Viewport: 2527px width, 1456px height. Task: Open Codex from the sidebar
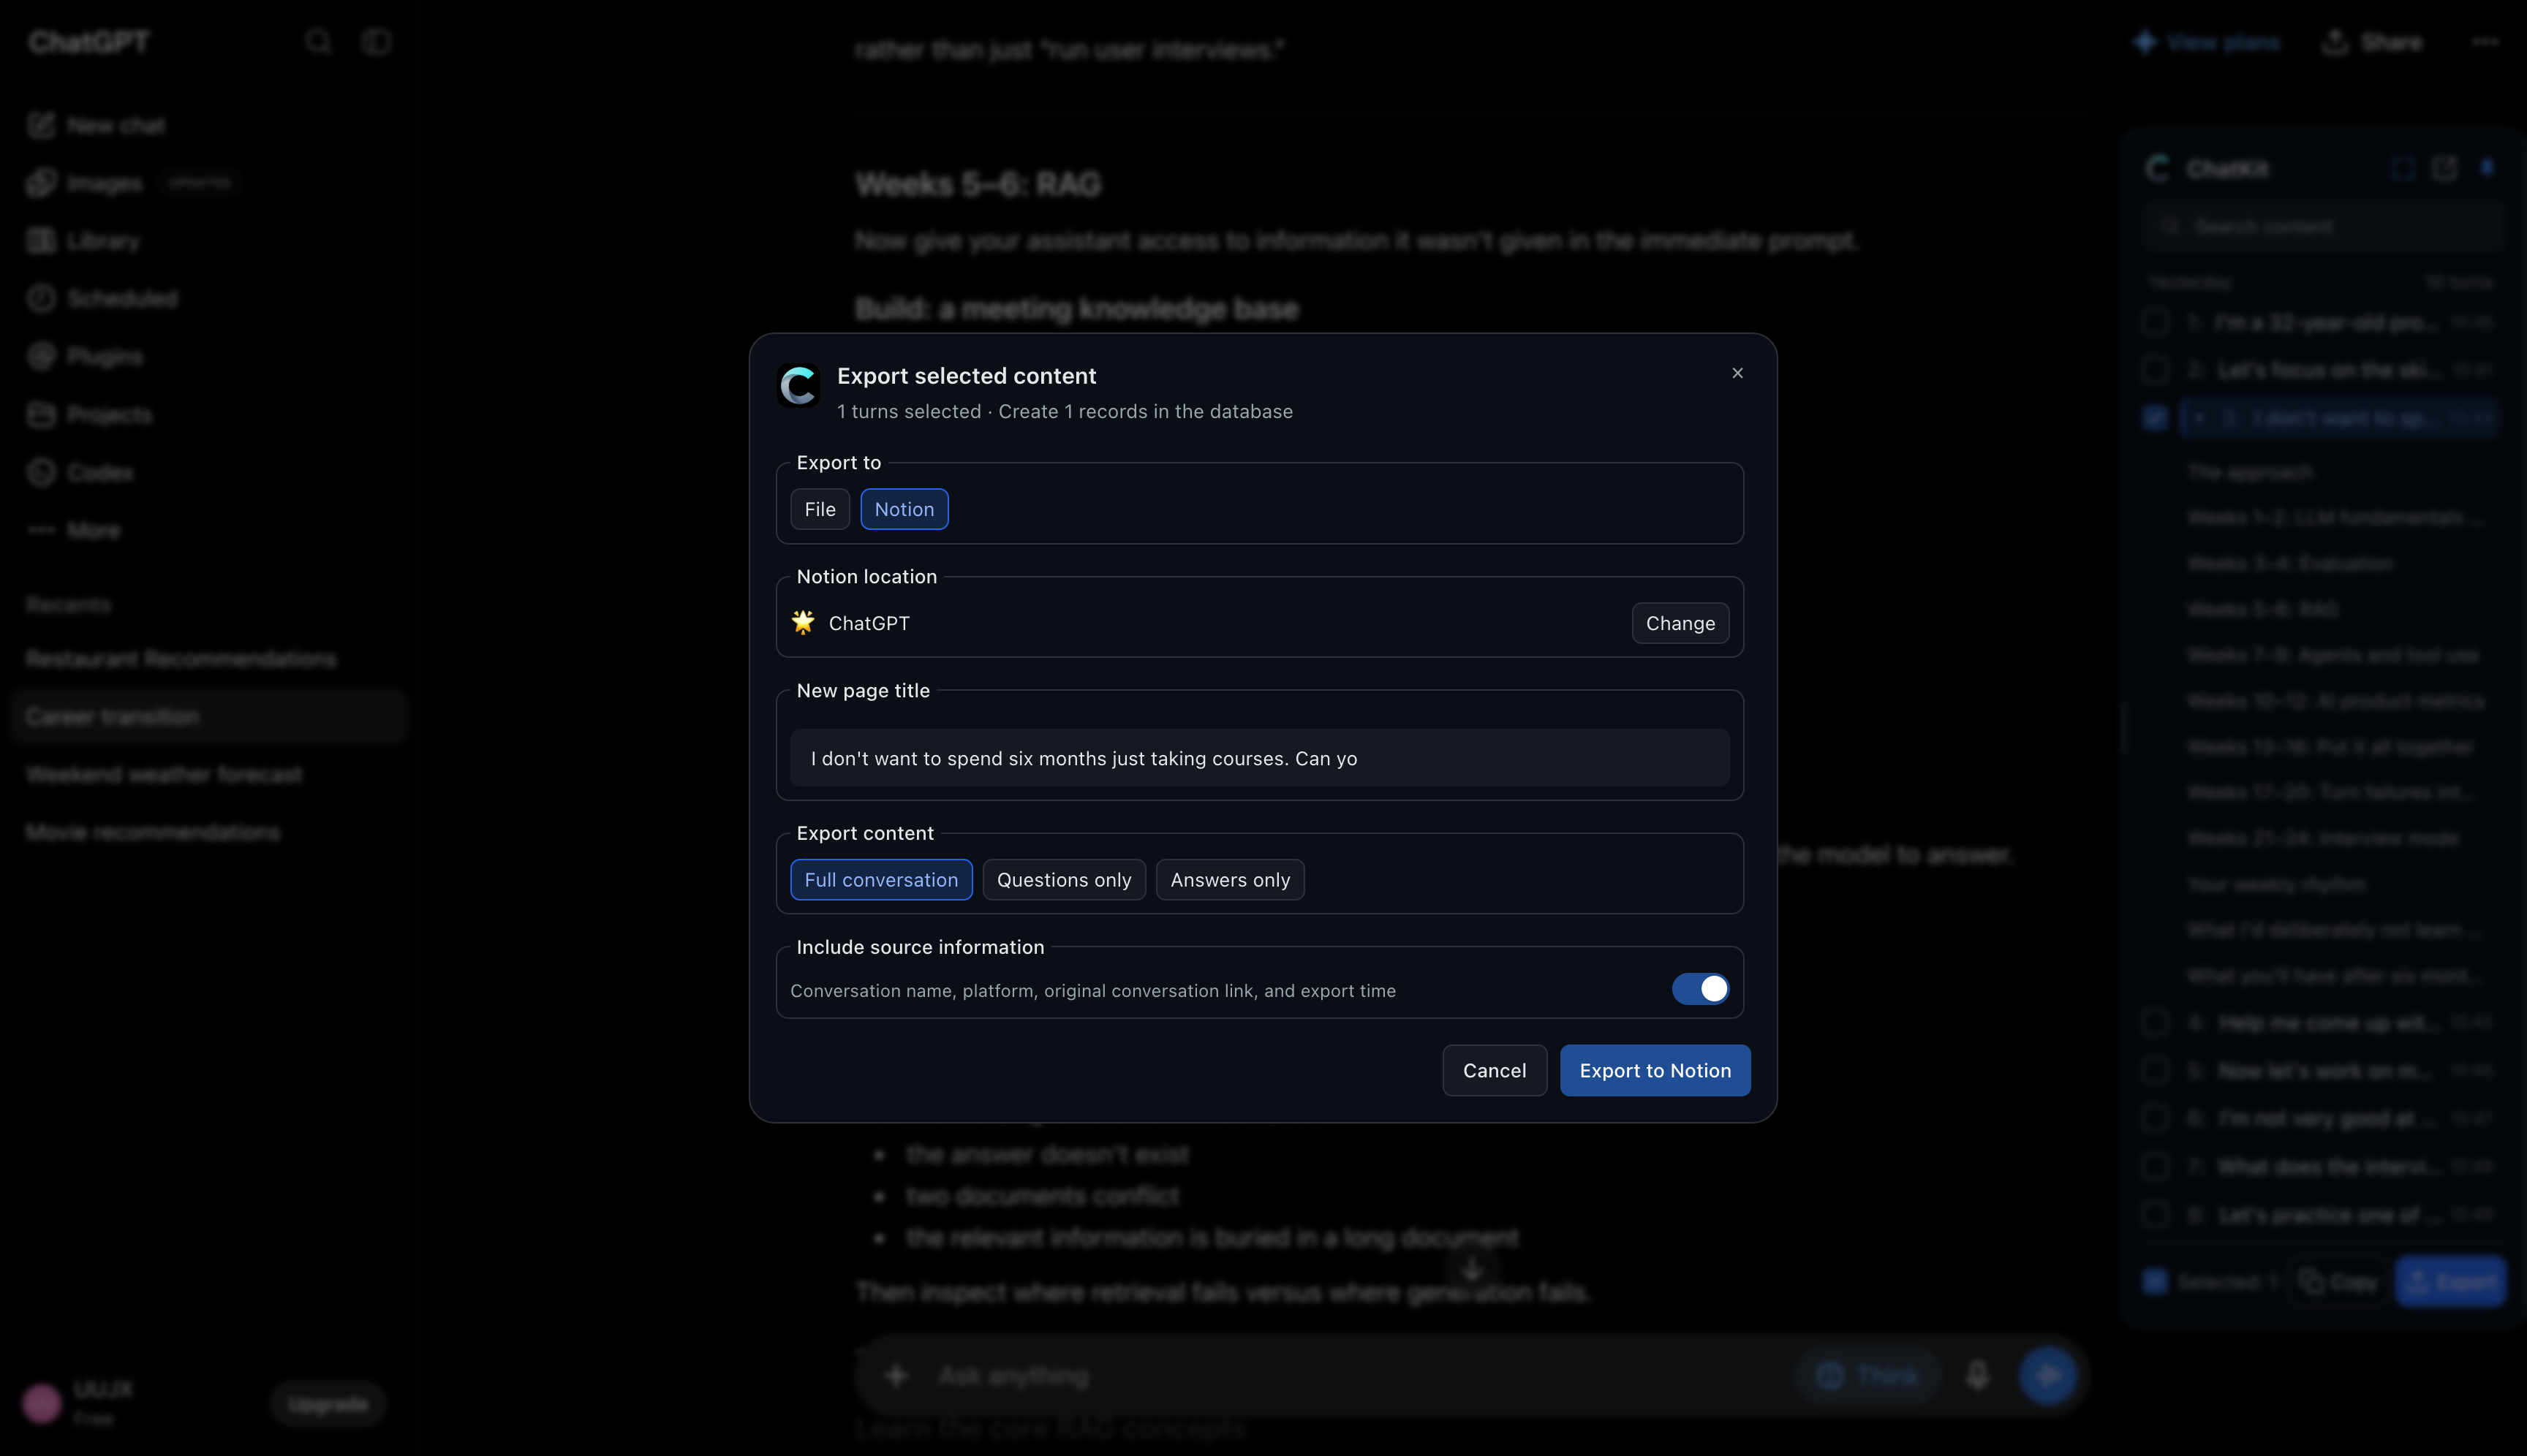click(x=81, y=472)
